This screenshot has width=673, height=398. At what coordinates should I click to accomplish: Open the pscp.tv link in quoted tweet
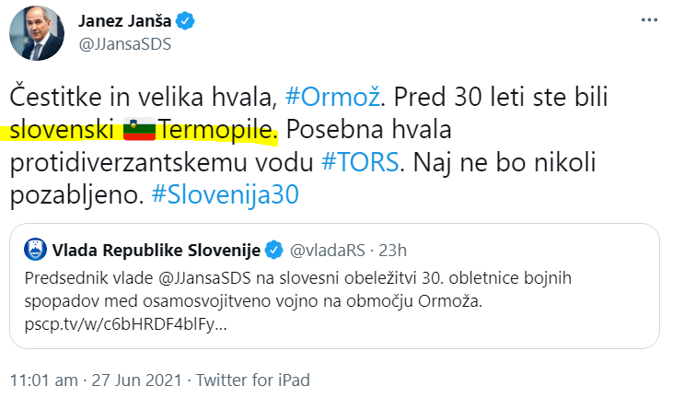tap(123, 324)
